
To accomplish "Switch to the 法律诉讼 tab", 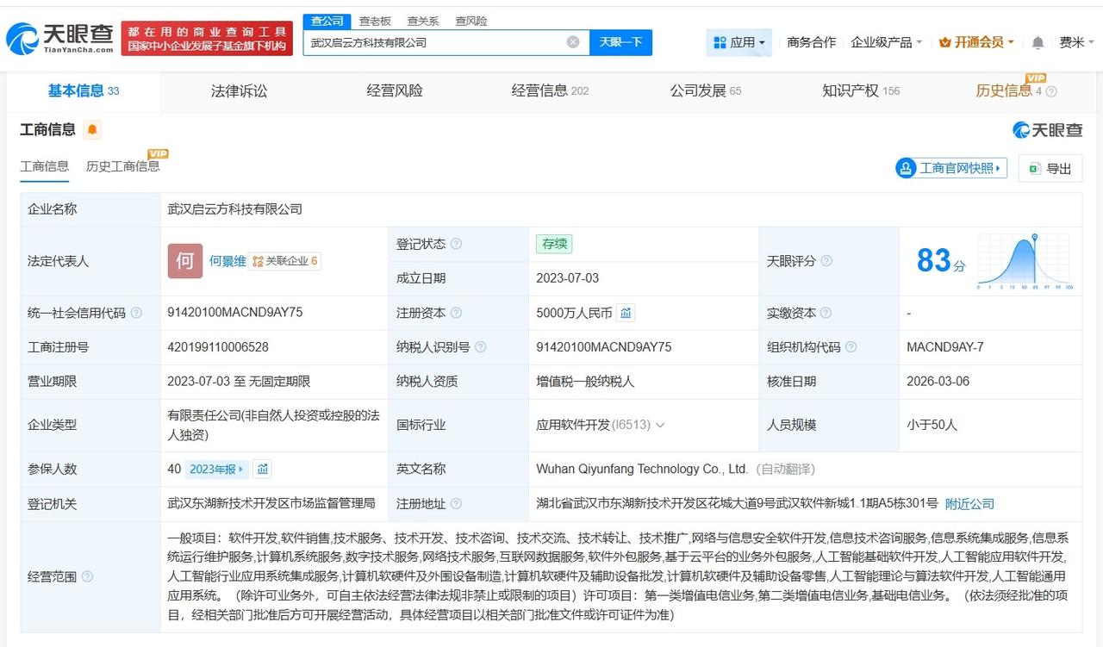I will 239,90.
